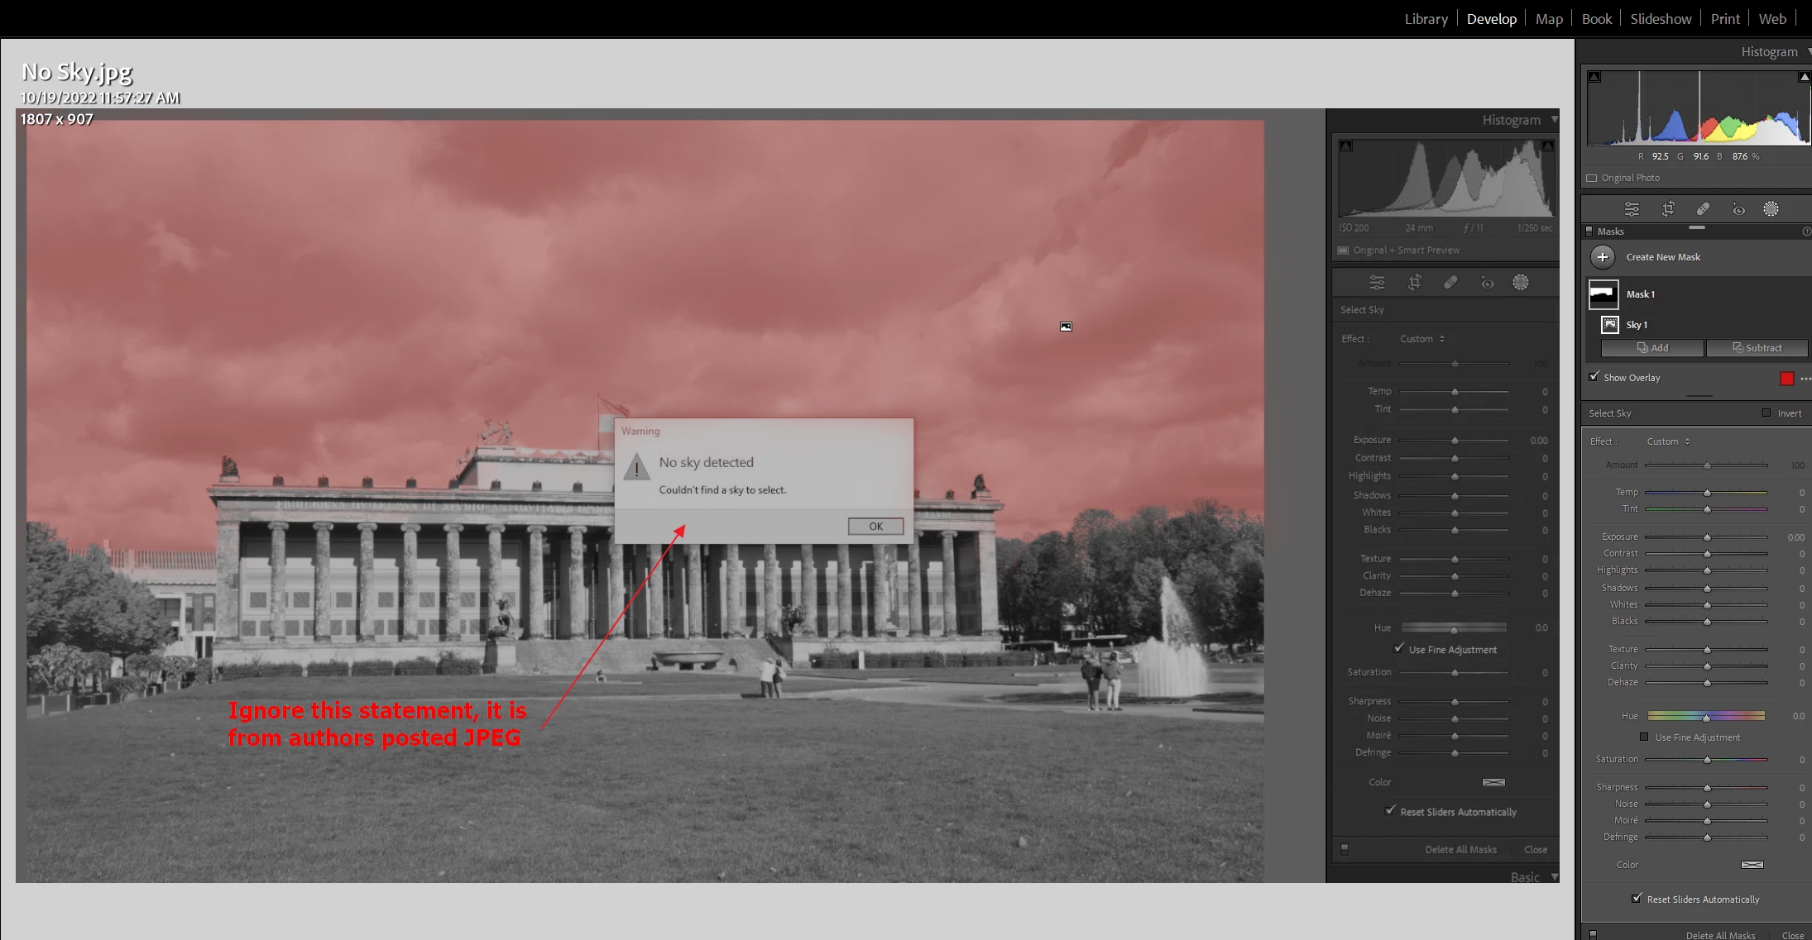Uncheck the Show Overlay checkbox
Viewport: 1812px width, 940px height.
[x=1594, y=377]
